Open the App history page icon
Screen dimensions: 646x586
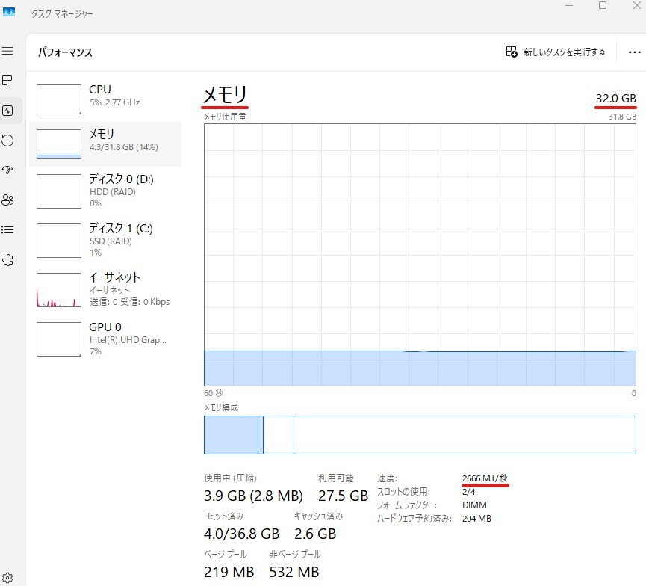7,141
